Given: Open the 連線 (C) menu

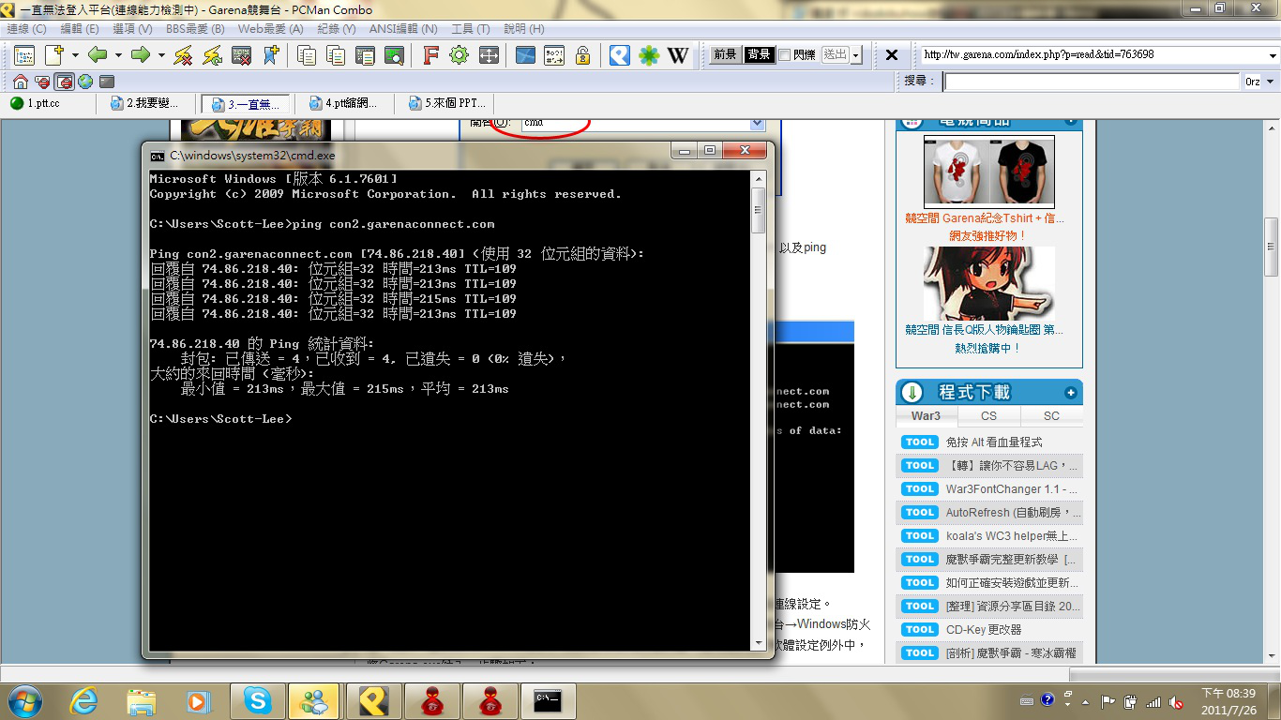Looking at the screenshot, I should [26, 29].
